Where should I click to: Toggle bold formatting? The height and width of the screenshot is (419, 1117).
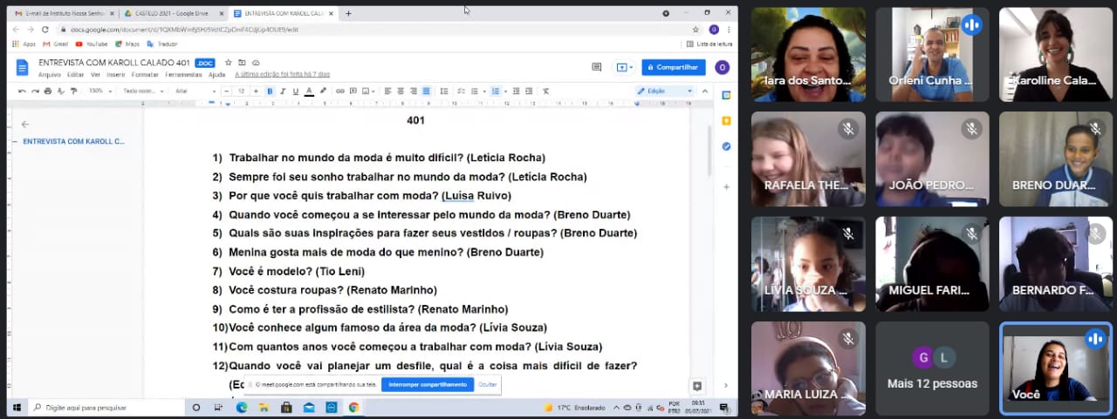(x=270, y=91)
